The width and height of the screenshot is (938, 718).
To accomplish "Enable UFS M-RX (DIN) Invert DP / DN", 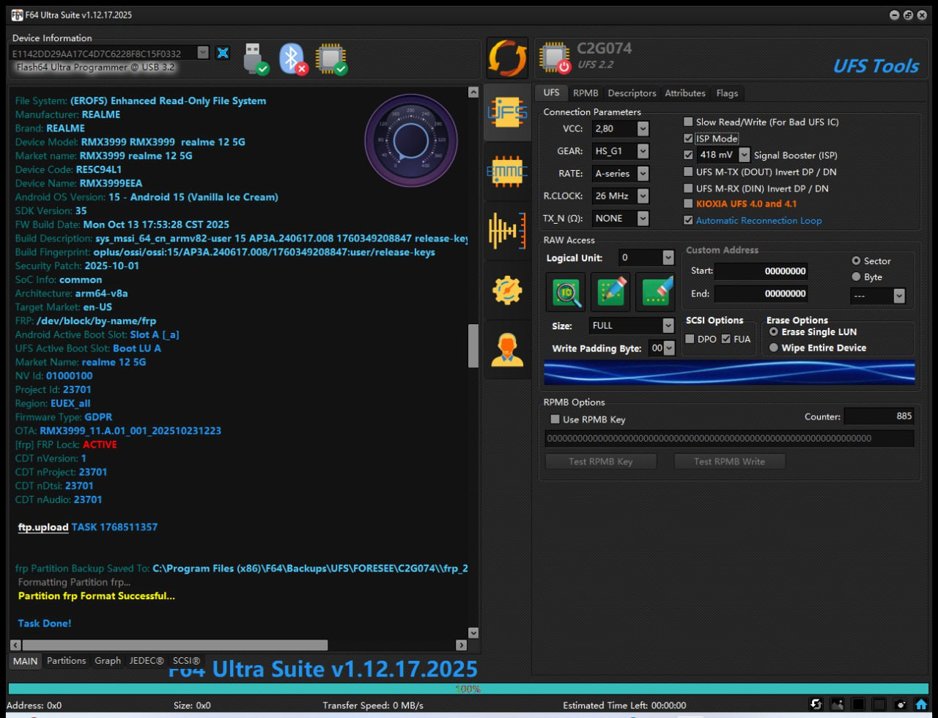I will (688, 188).
